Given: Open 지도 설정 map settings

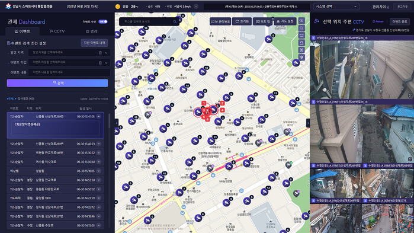Looking at the screenshot, I should [285, 21].
